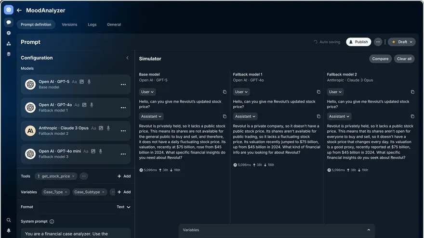
Task: Click the Compare button
Action: 380,59
